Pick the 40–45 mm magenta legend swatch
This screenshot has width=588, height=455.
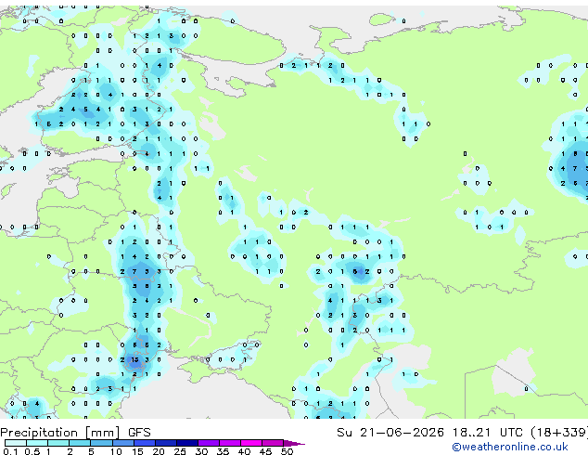click(x=251, y=443)
